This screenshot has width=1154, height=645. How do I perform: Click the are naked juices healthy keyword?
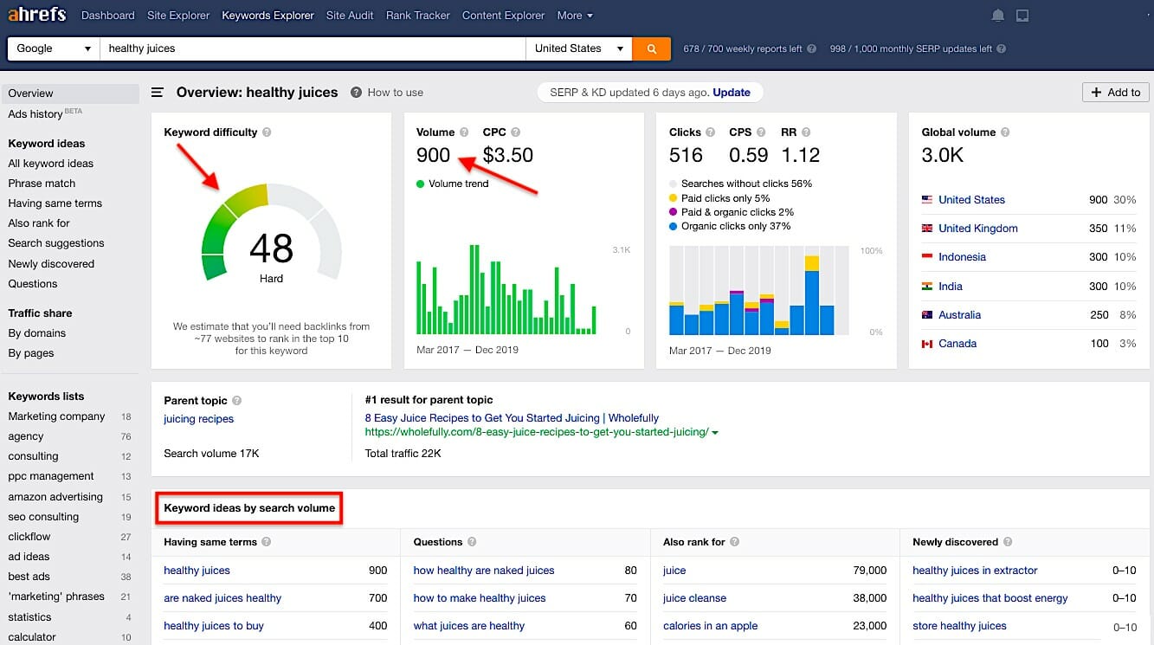(x=222, y=598)
